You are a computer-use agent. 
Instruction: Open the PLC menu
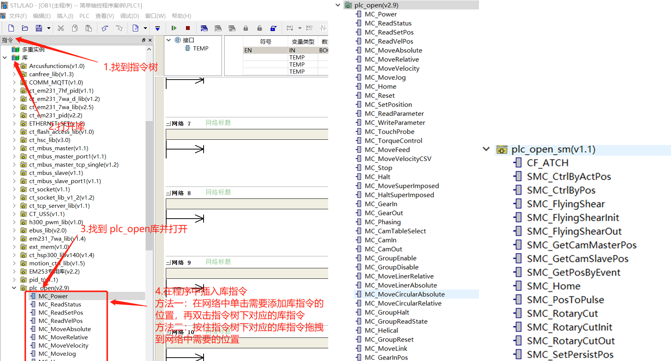click(x=84, y=16)
